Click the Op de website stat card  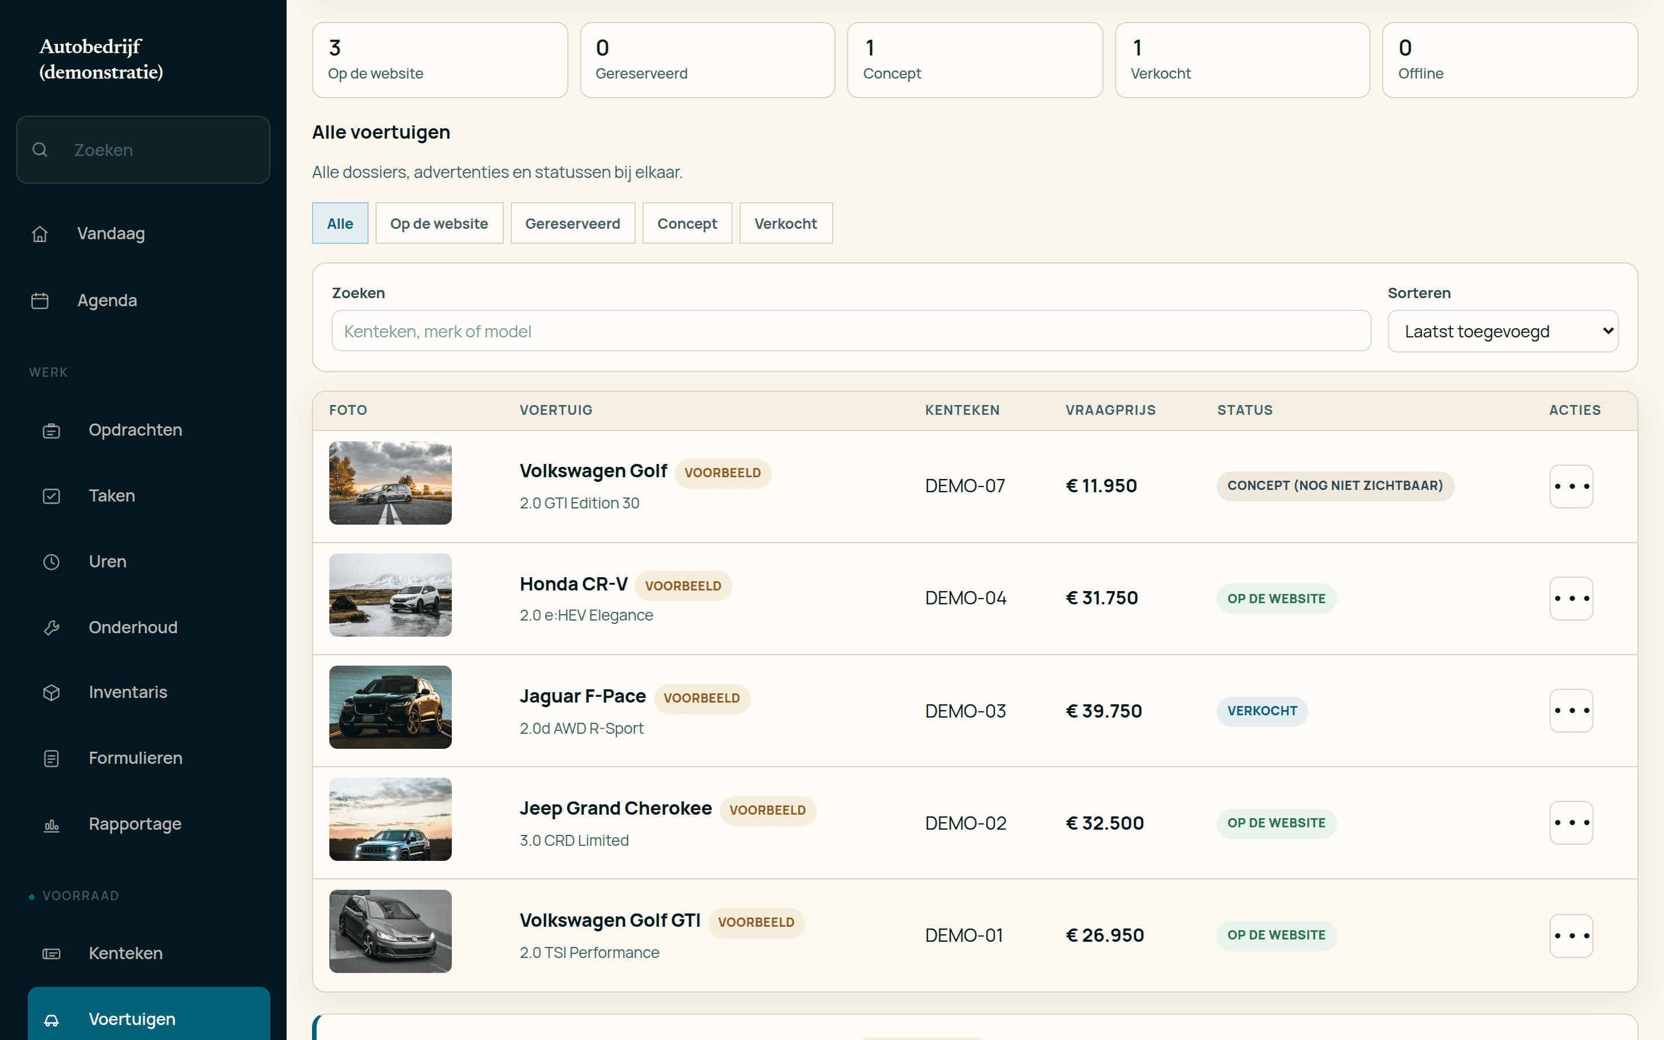(x=440, y=60)
